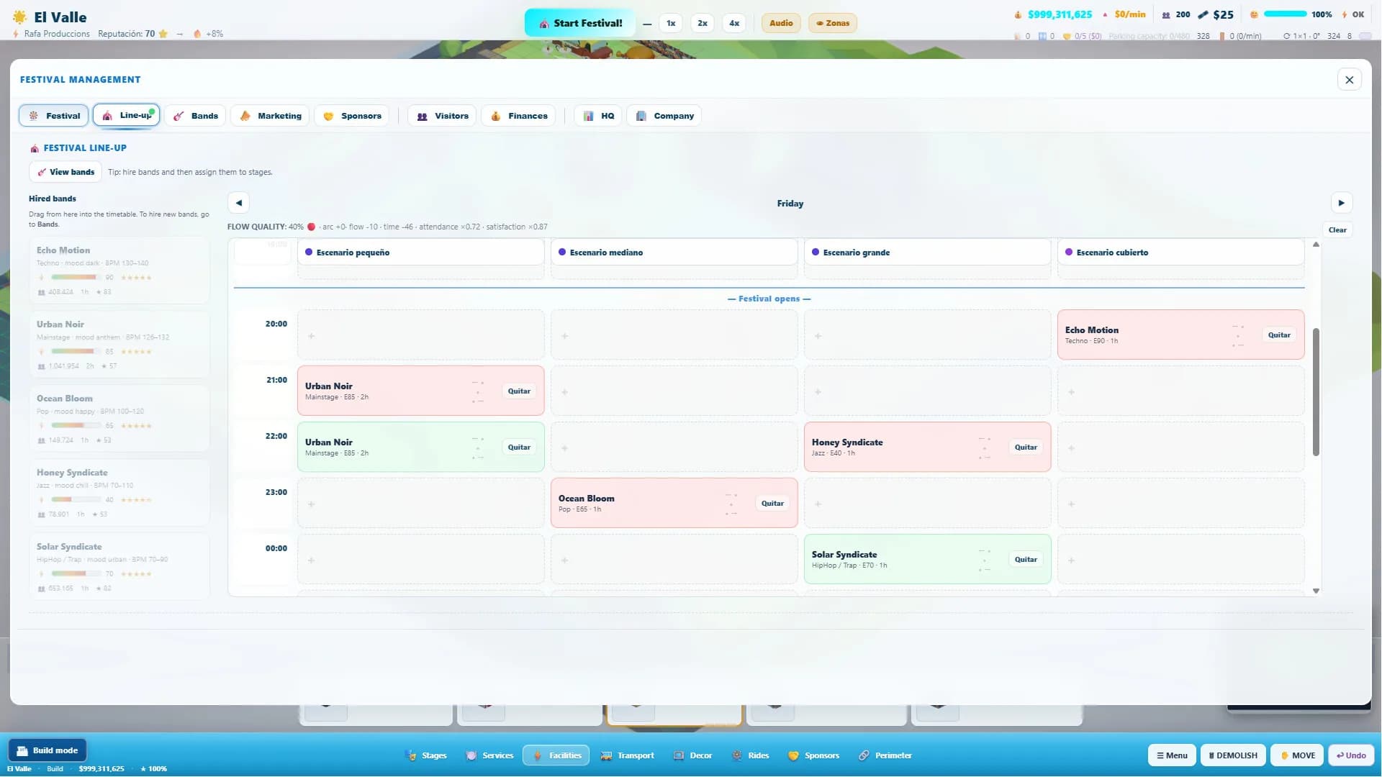Open the Menu button
Image resolution: width=1382 pixels, height=777 pixels.
click(1172, 755)
